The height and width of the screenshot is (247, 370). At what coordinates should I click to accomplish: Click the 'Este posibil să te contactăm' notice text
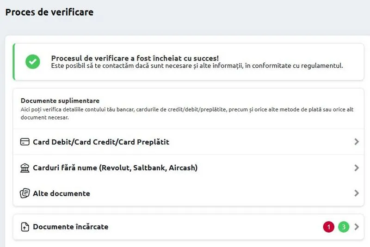[197, 66]
